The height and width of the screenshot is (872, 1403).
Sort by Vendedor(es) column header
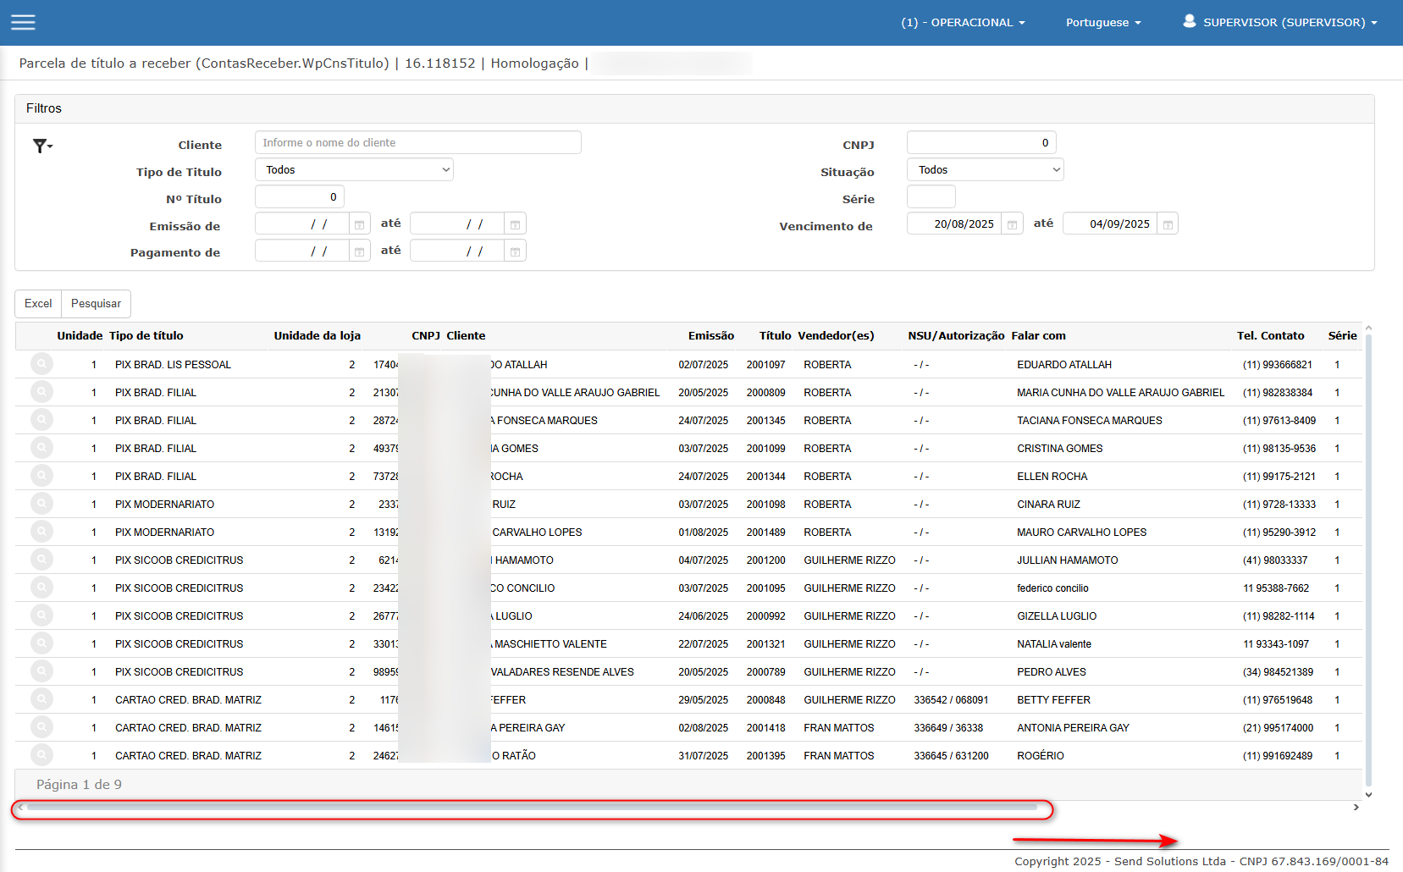836,336
